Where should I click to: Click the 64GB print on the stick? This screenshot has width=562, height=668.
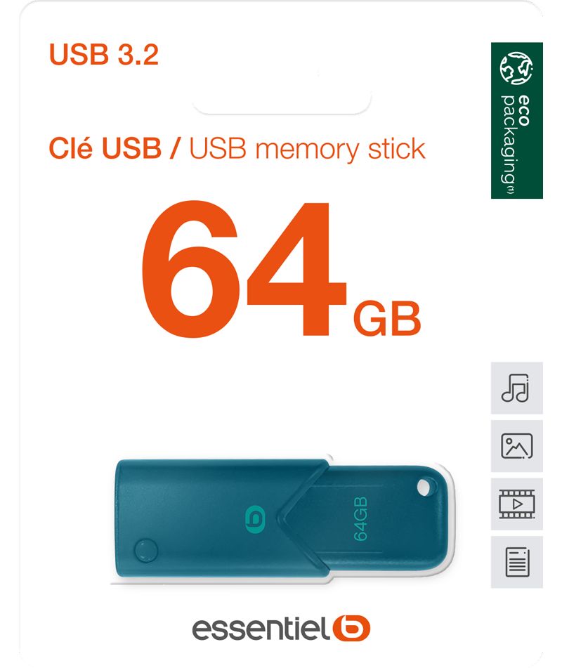[360, 518]
